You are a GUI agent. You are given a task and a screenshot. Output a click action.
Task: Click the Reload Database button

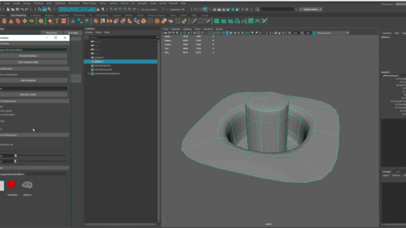pos(28,56)
